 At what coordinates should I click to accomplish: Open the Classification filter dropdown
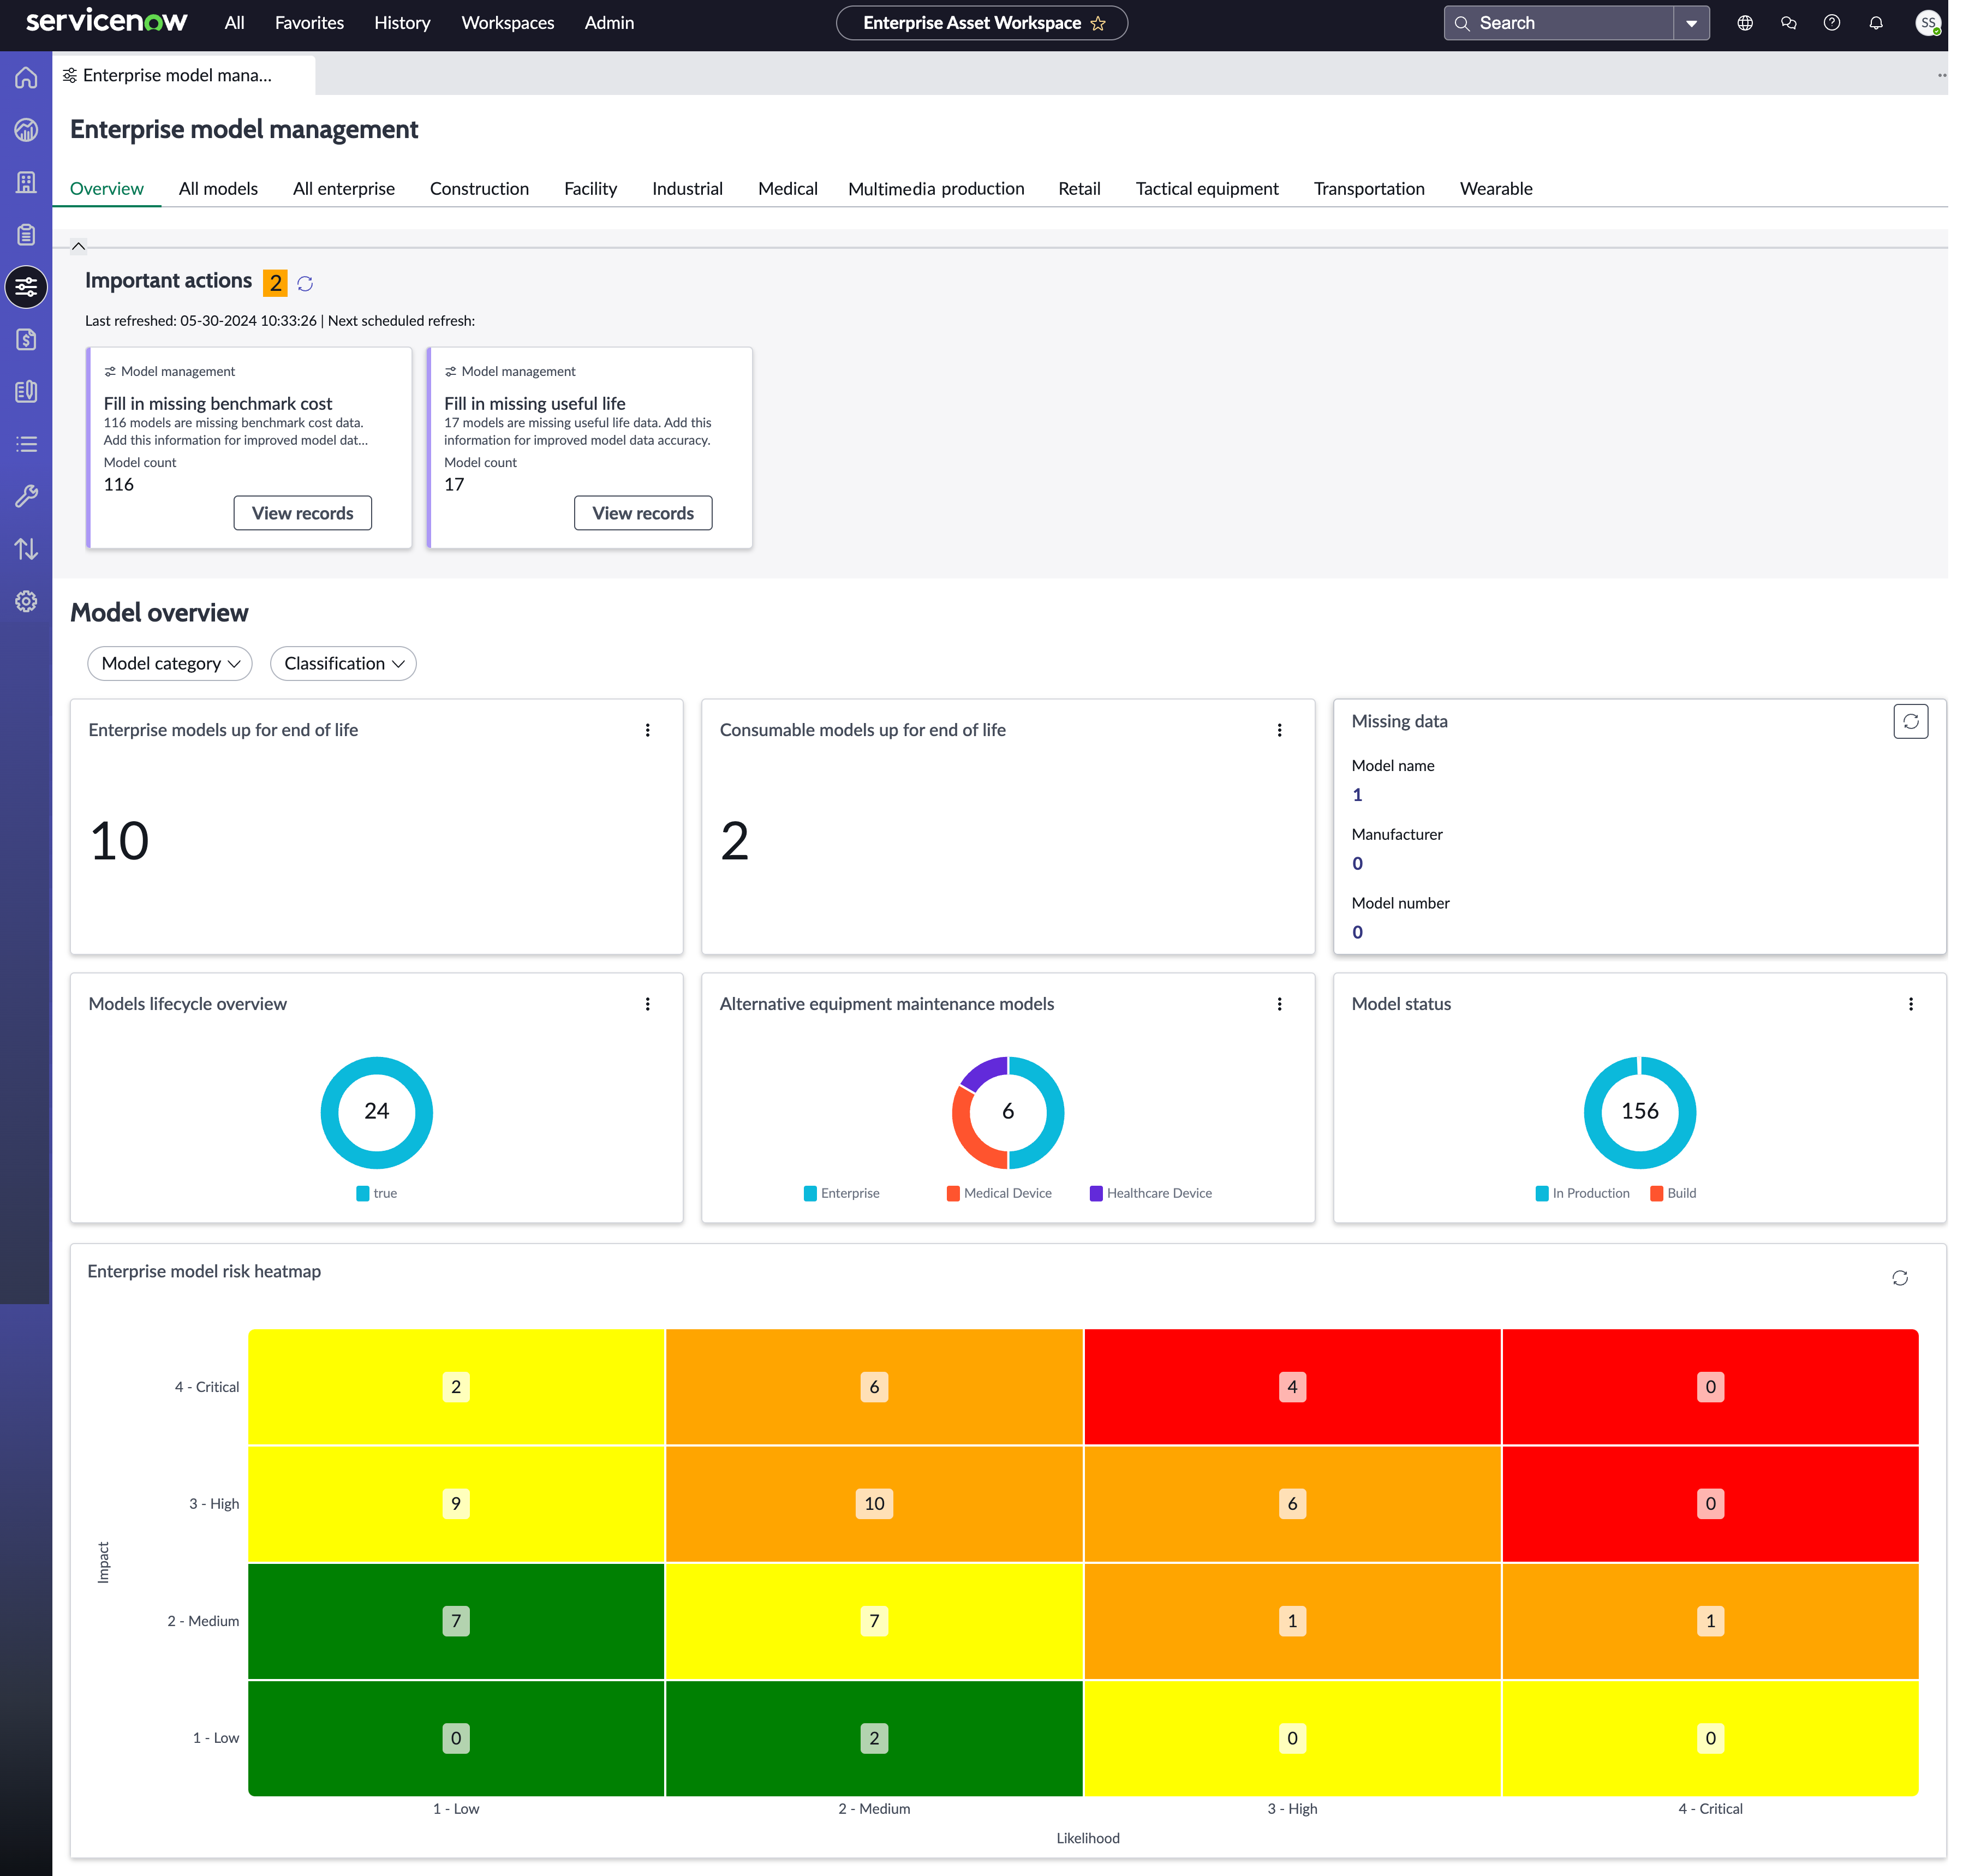[343, 664]
